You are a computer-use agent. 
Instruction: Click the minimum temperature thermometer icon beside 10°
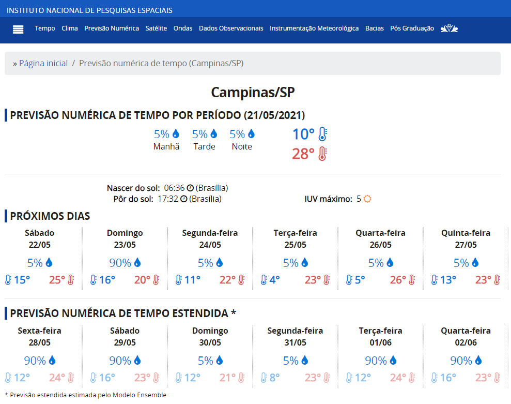[x=322, y=134]
